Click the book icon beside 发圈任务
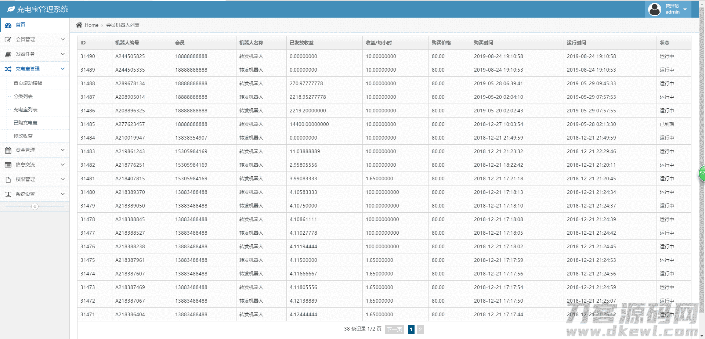705x339 pixels. (8, 54)
